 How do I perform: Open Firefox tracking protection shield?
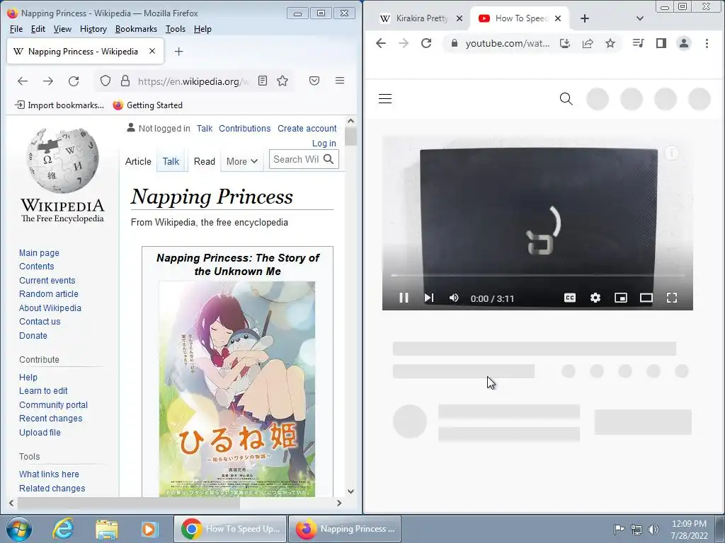click(105, 81)
